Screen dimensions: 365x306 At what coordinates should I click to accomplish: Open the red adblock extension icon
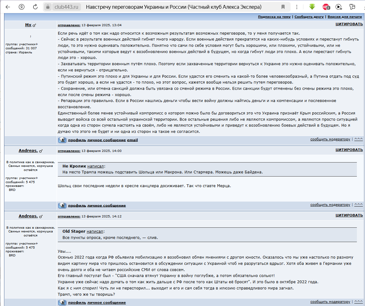tap(326, 7)
